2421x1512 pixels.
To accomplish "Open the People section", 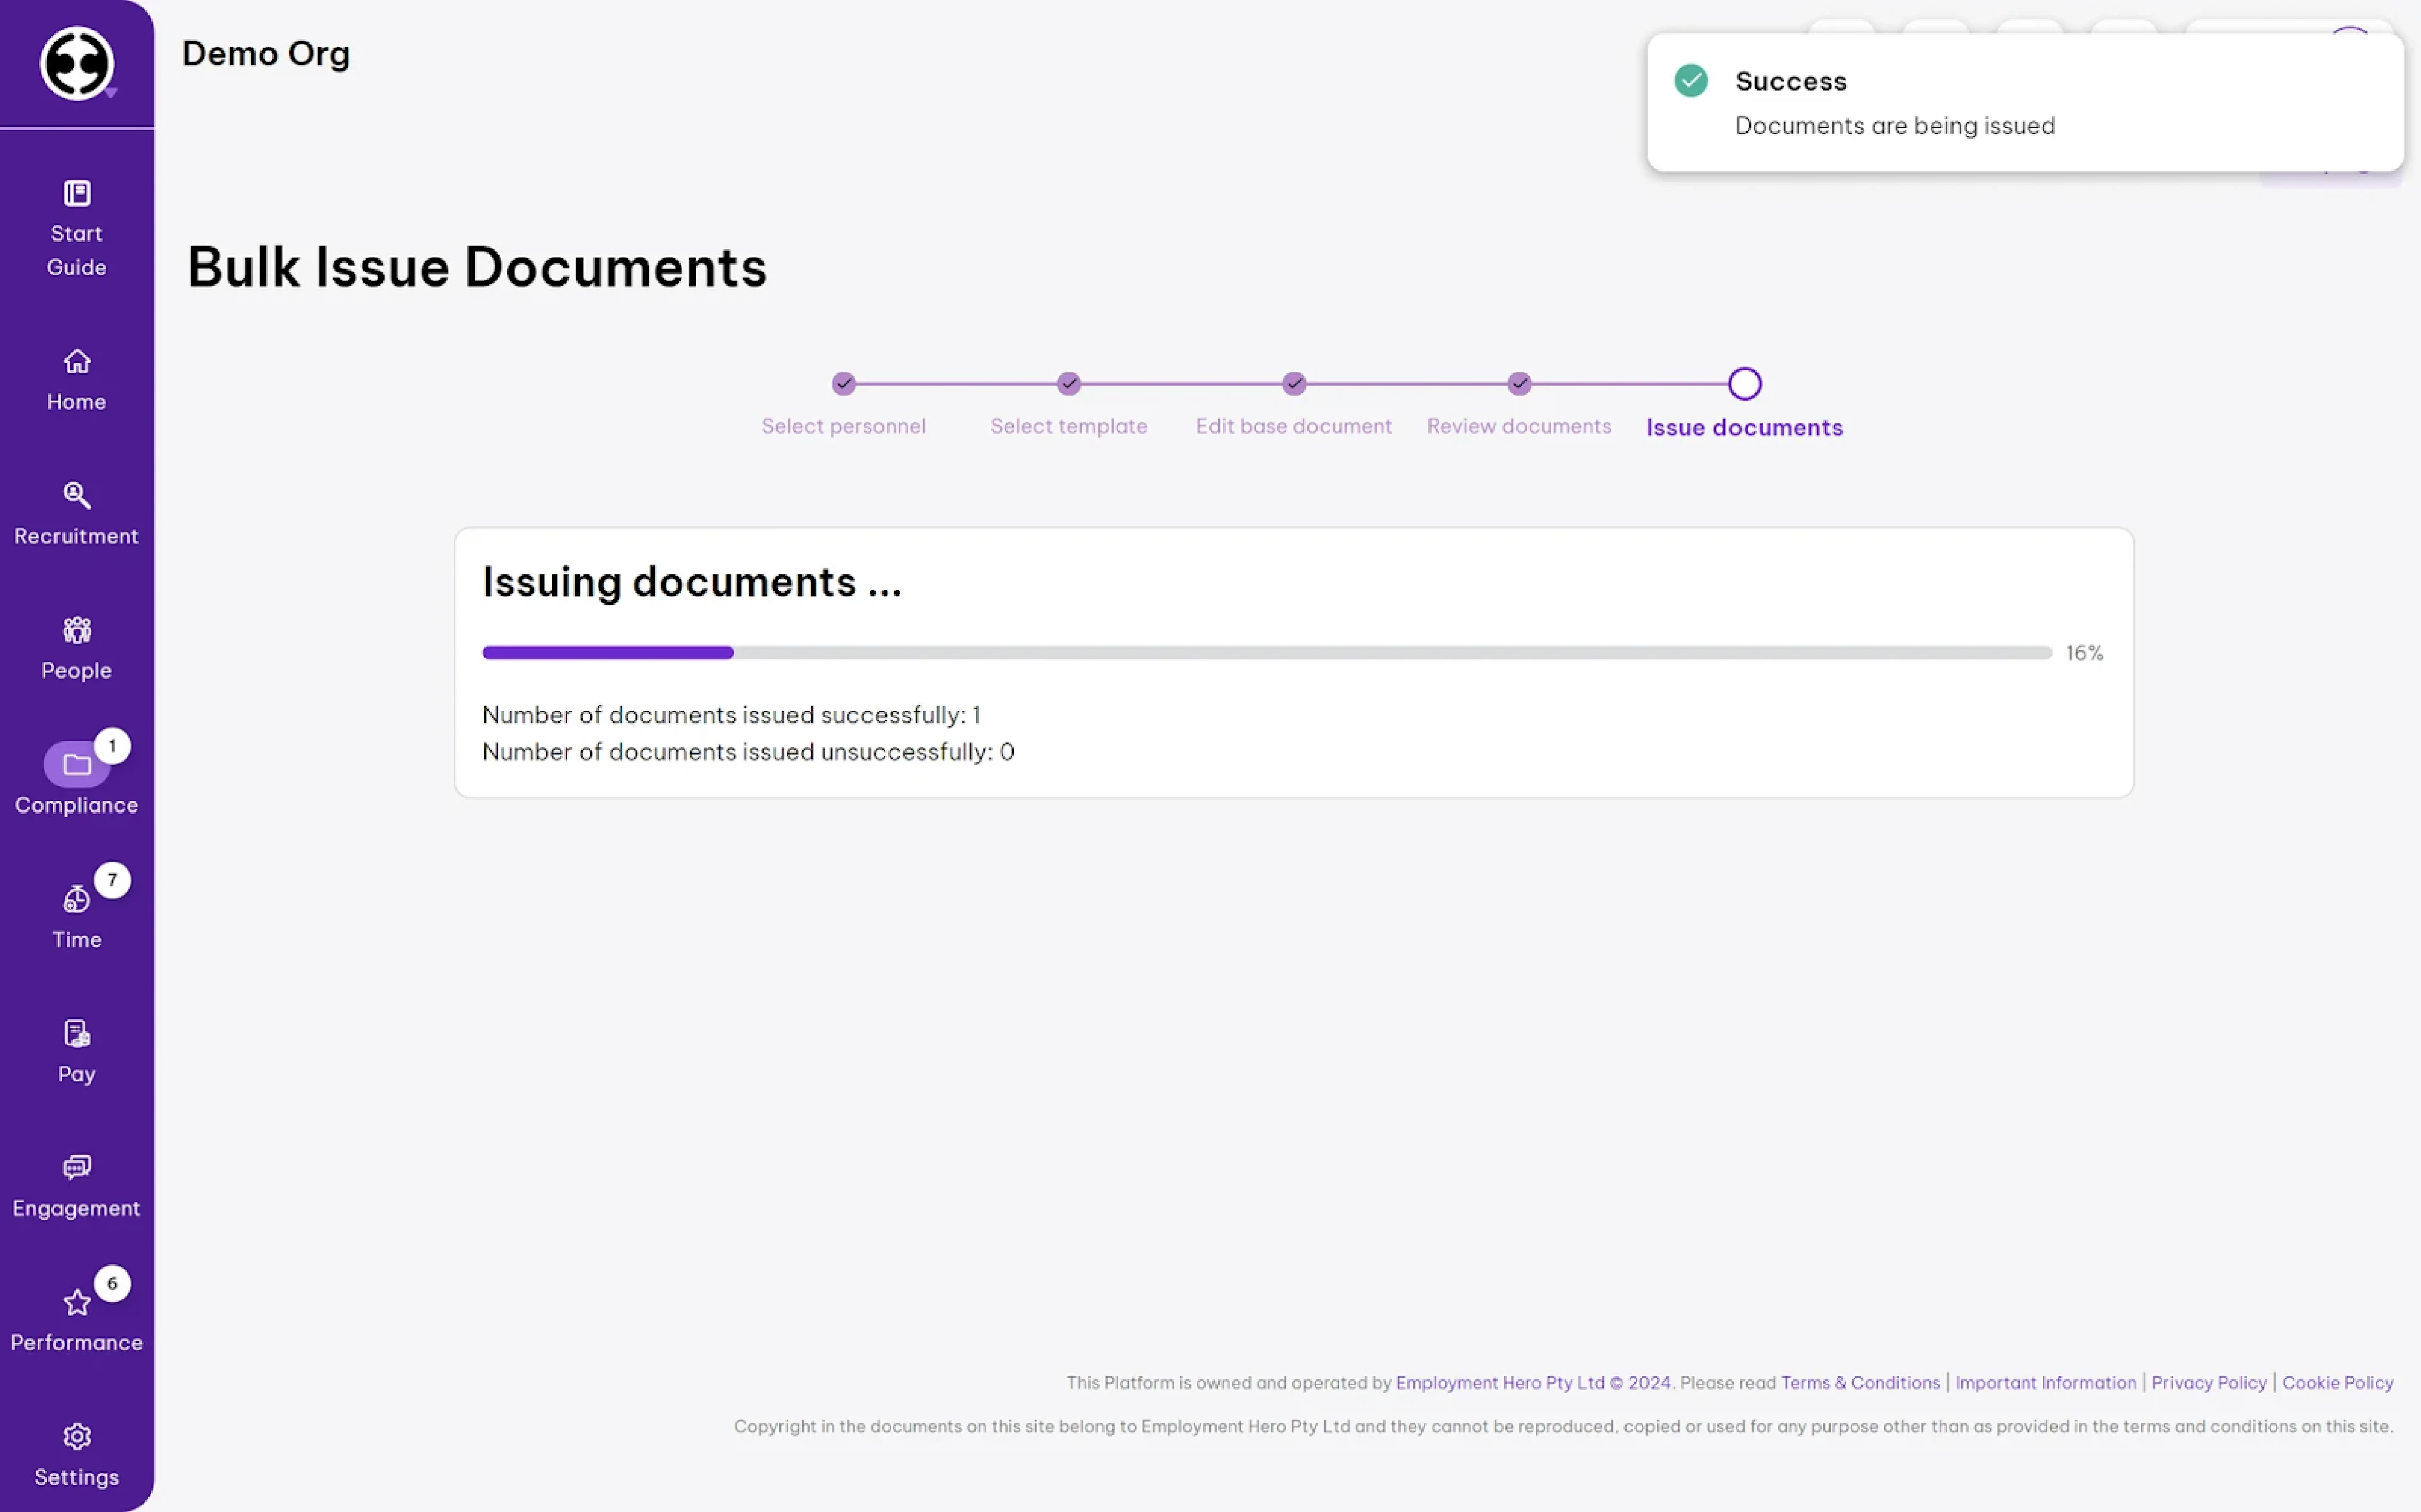I will point(77,649).
